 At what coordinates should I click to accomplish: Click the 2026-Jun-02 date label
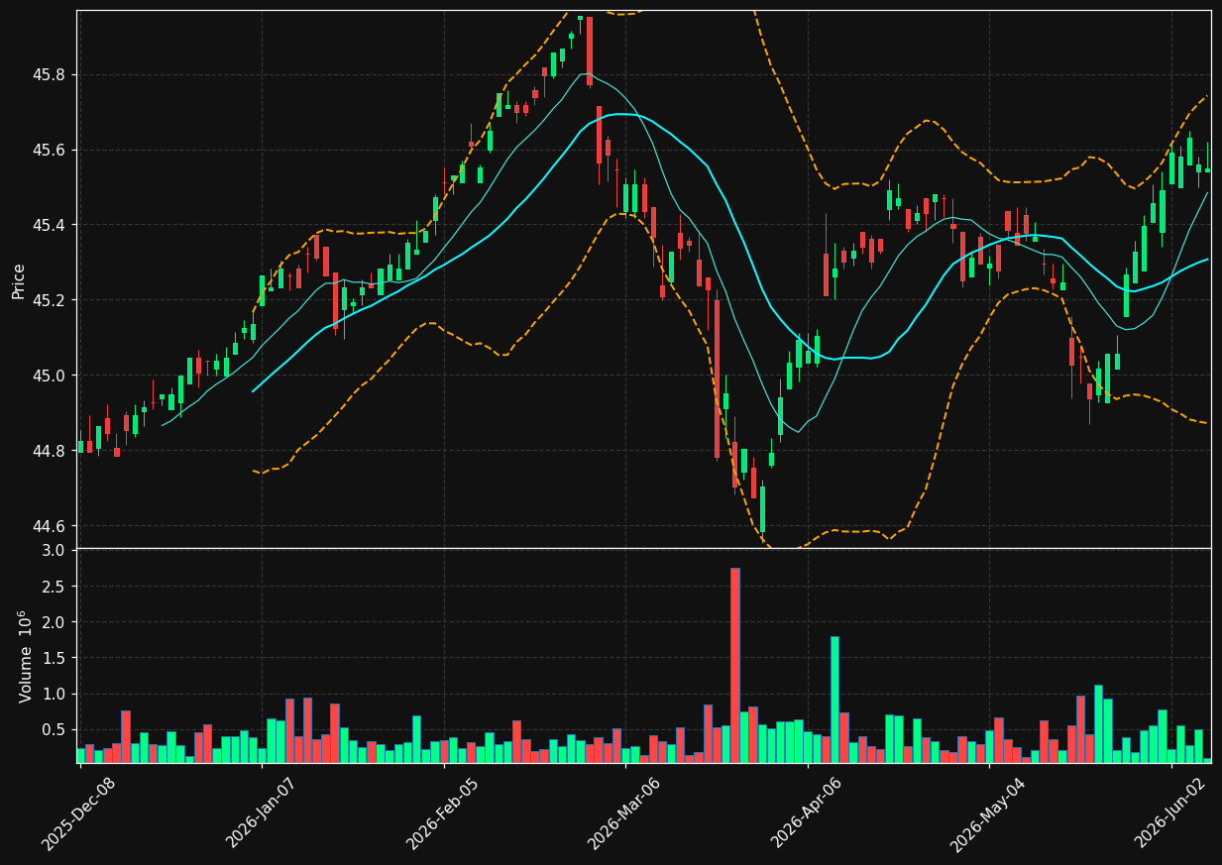(1171, 812)
